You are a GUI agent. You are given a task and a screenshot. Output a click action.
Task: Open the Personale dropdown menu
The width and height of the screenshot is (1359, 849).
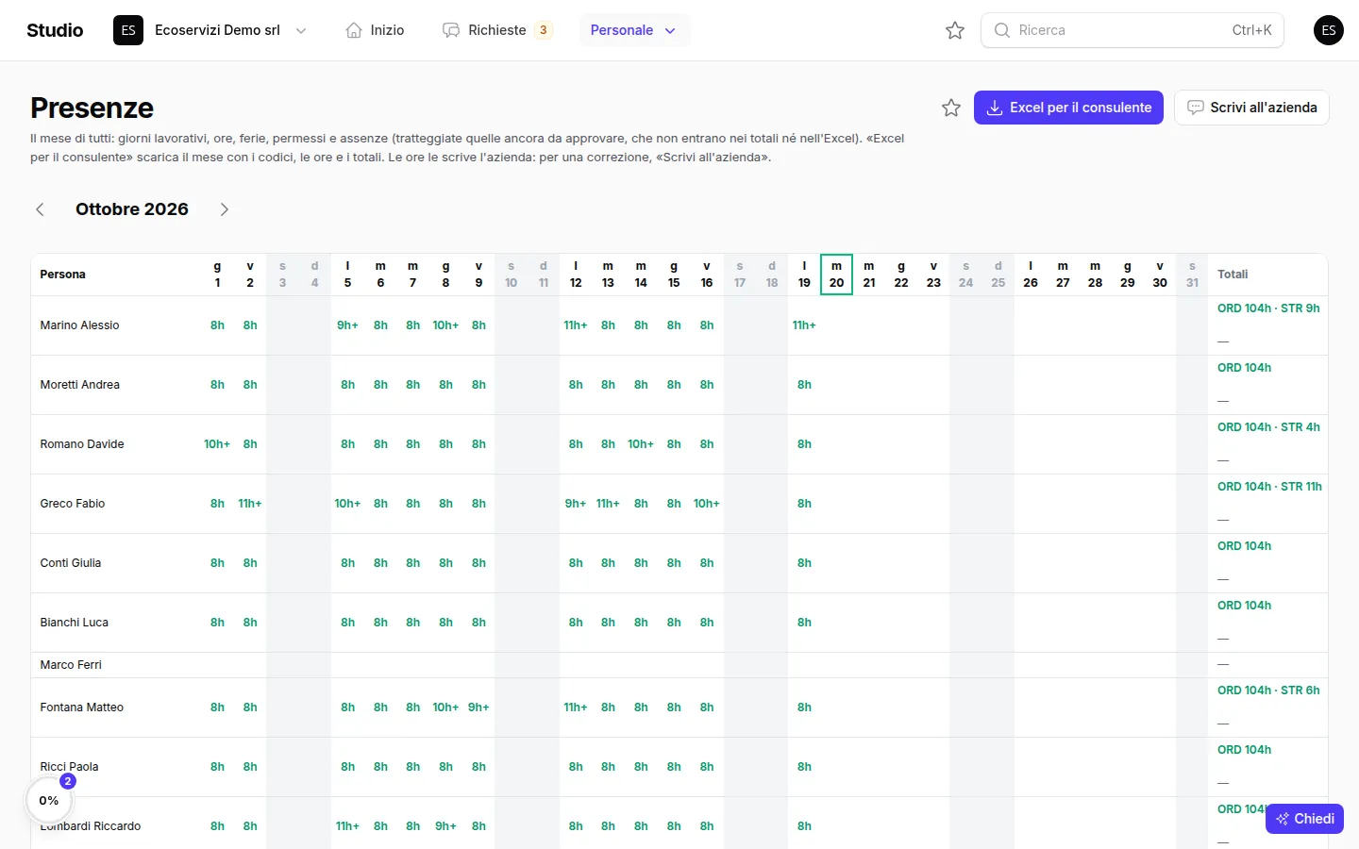pyautogui.click(x=634, y=30)
